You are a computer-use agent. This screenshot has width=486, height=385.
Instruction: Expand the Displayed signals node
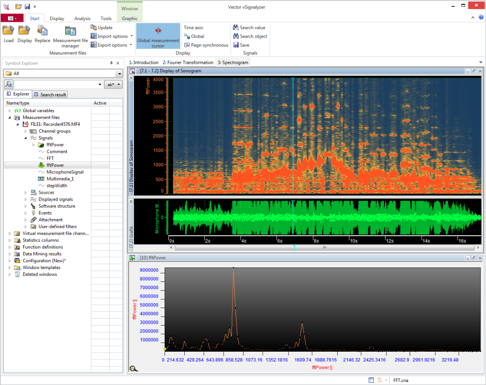[26, 199]
